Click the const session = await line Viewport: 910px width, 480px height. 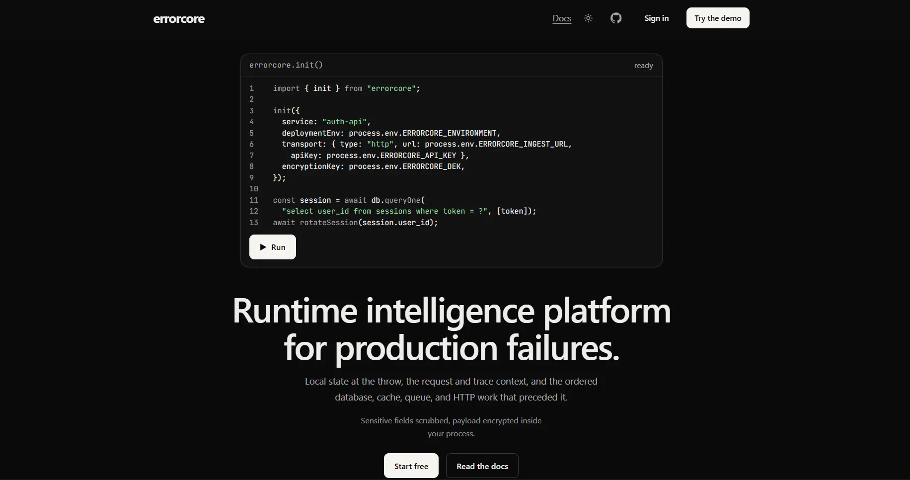click(x=349, y=200)
